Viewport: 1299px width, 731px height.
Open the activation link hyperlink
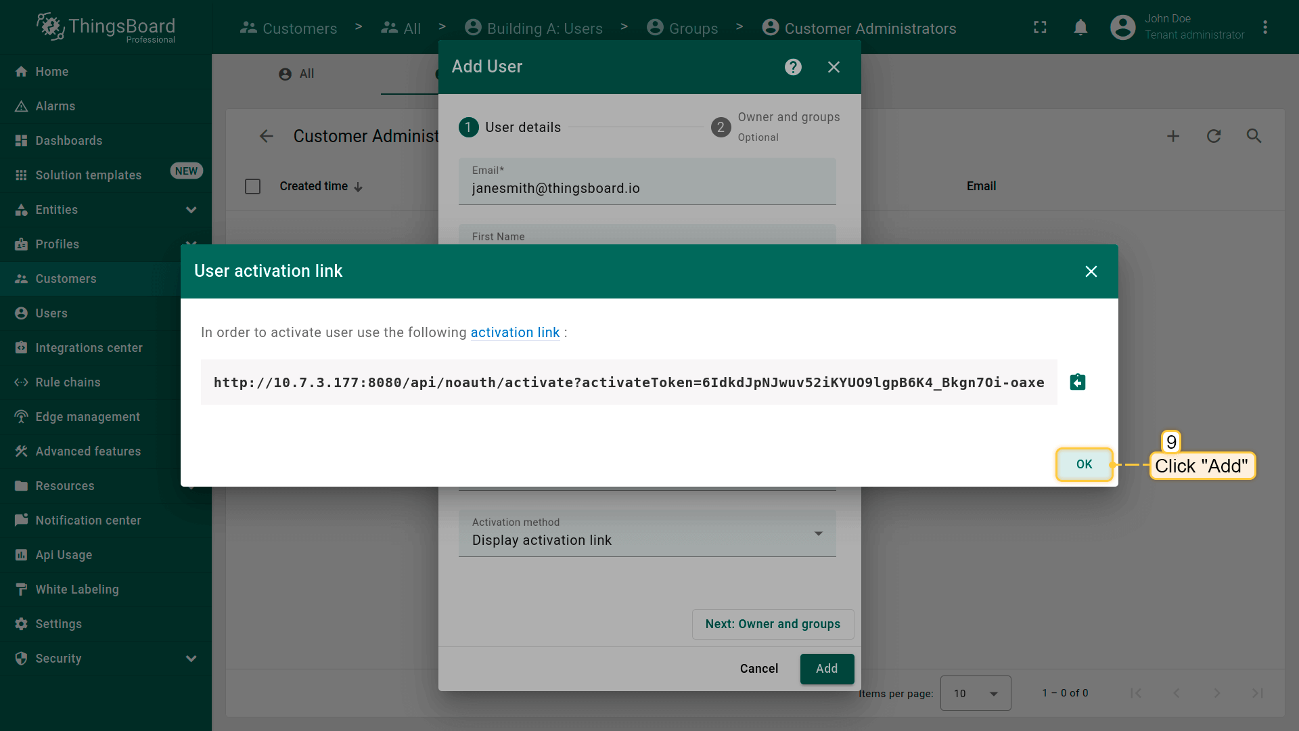coord(515,332)
